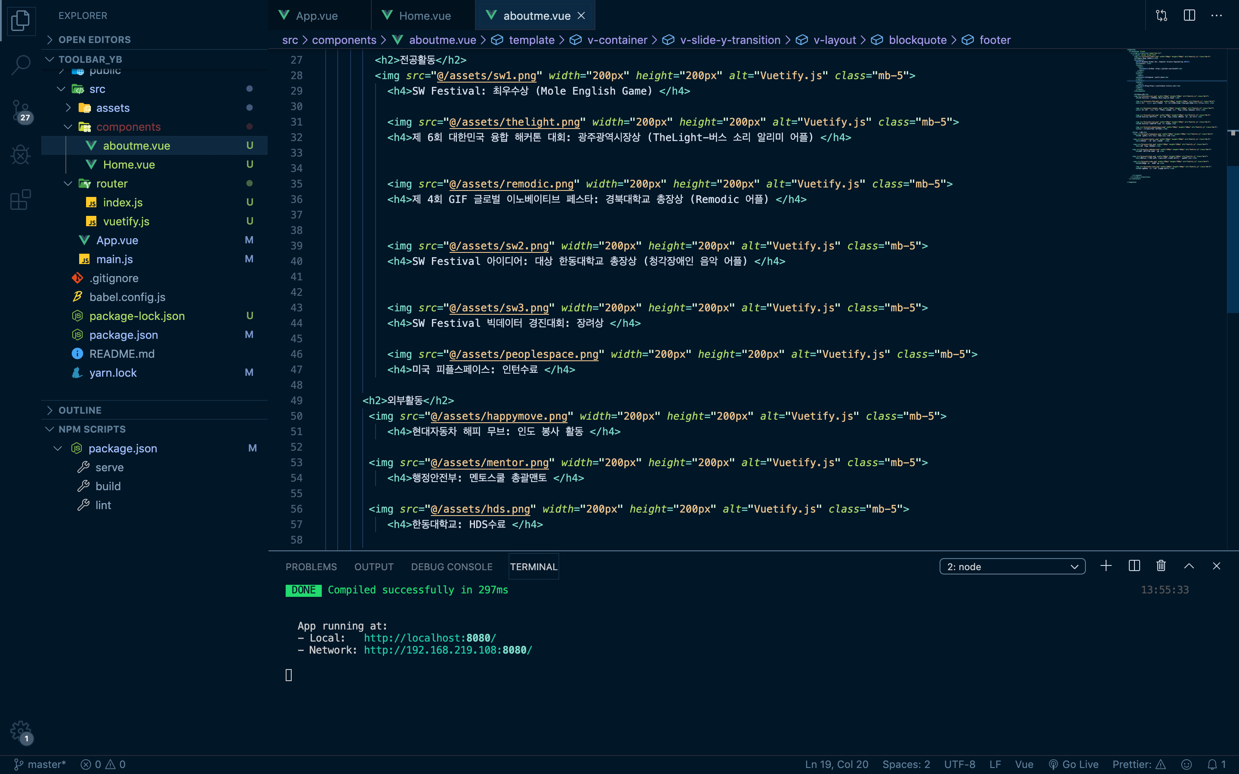Expand the assets folder

113,108
